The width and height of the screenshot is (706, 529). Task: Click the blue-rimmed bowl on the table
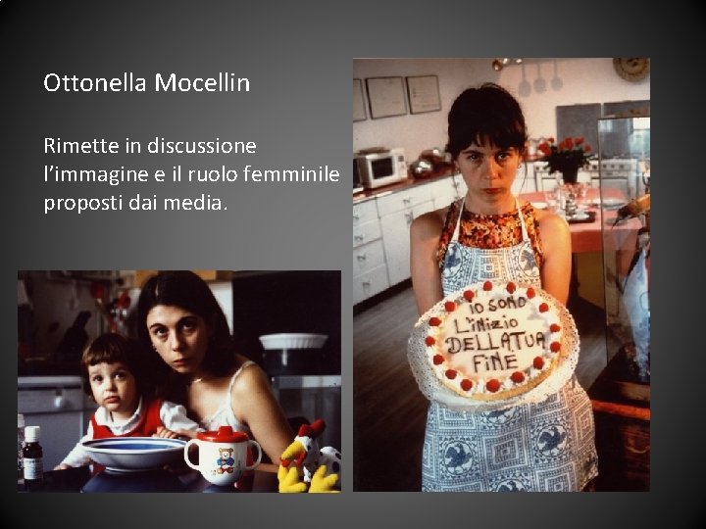pyautogui.click(x=134, y=452)
